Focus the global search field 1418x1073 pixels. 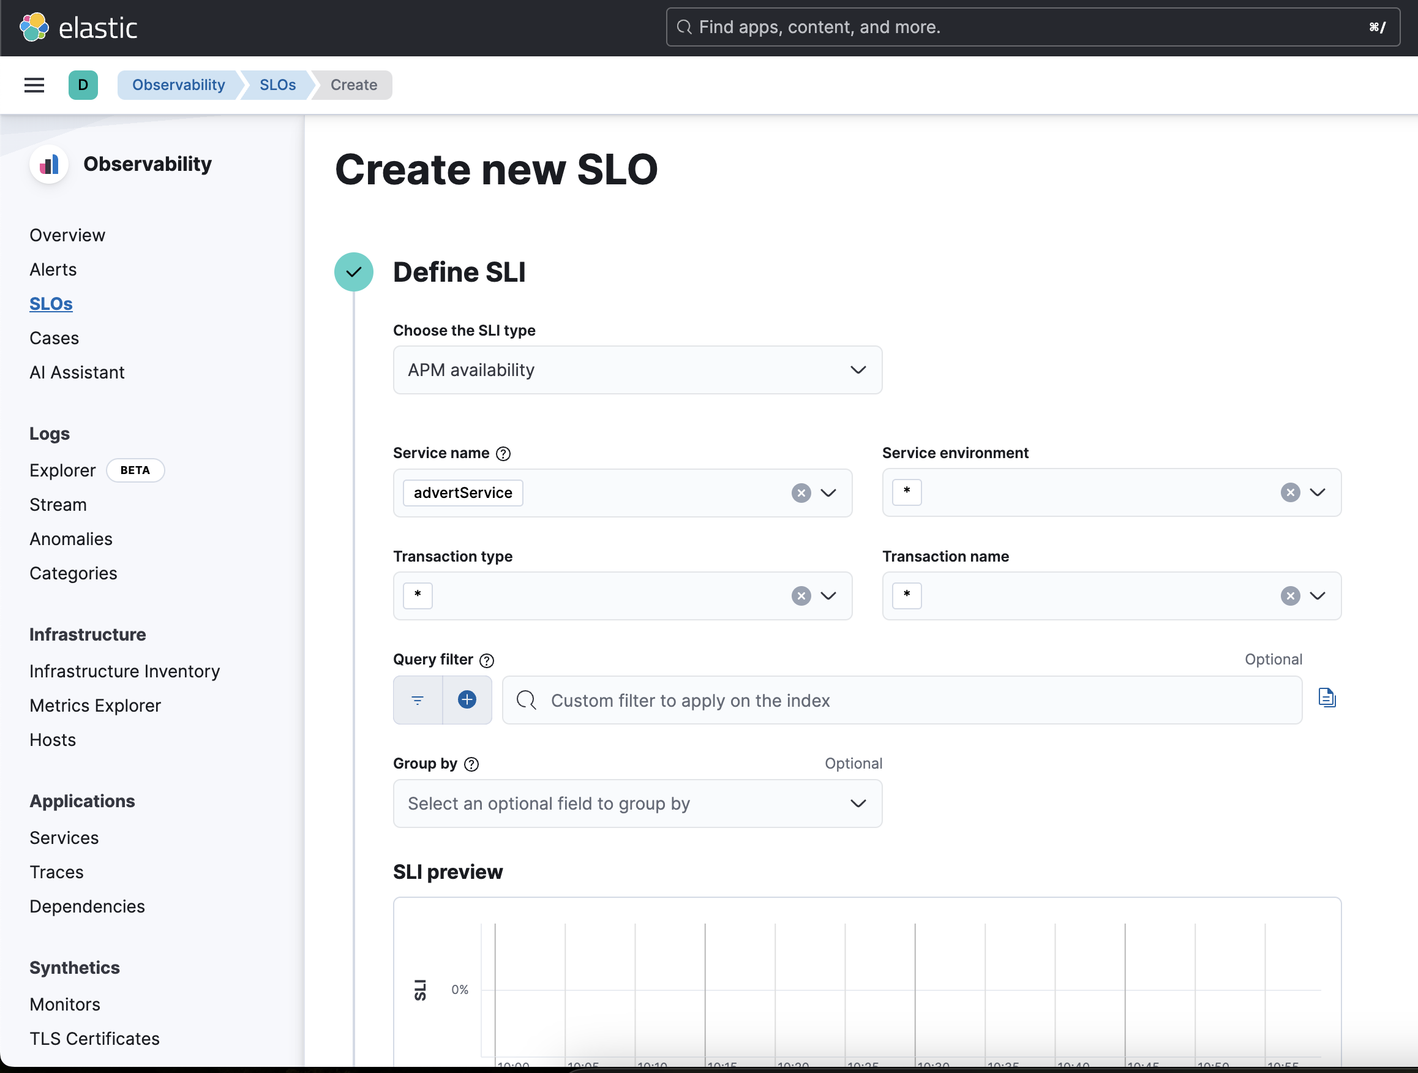(1033, 27)
